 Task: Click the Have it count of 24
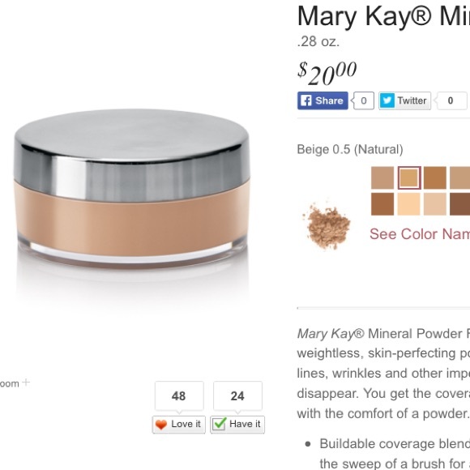pos(237,396)
